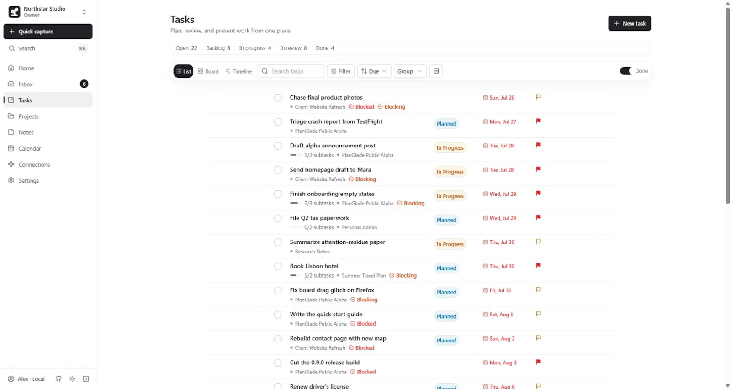731x389 pixels.
Task: Click the calendar icon beside Sun, Jul 26
Action: [485, 97]
